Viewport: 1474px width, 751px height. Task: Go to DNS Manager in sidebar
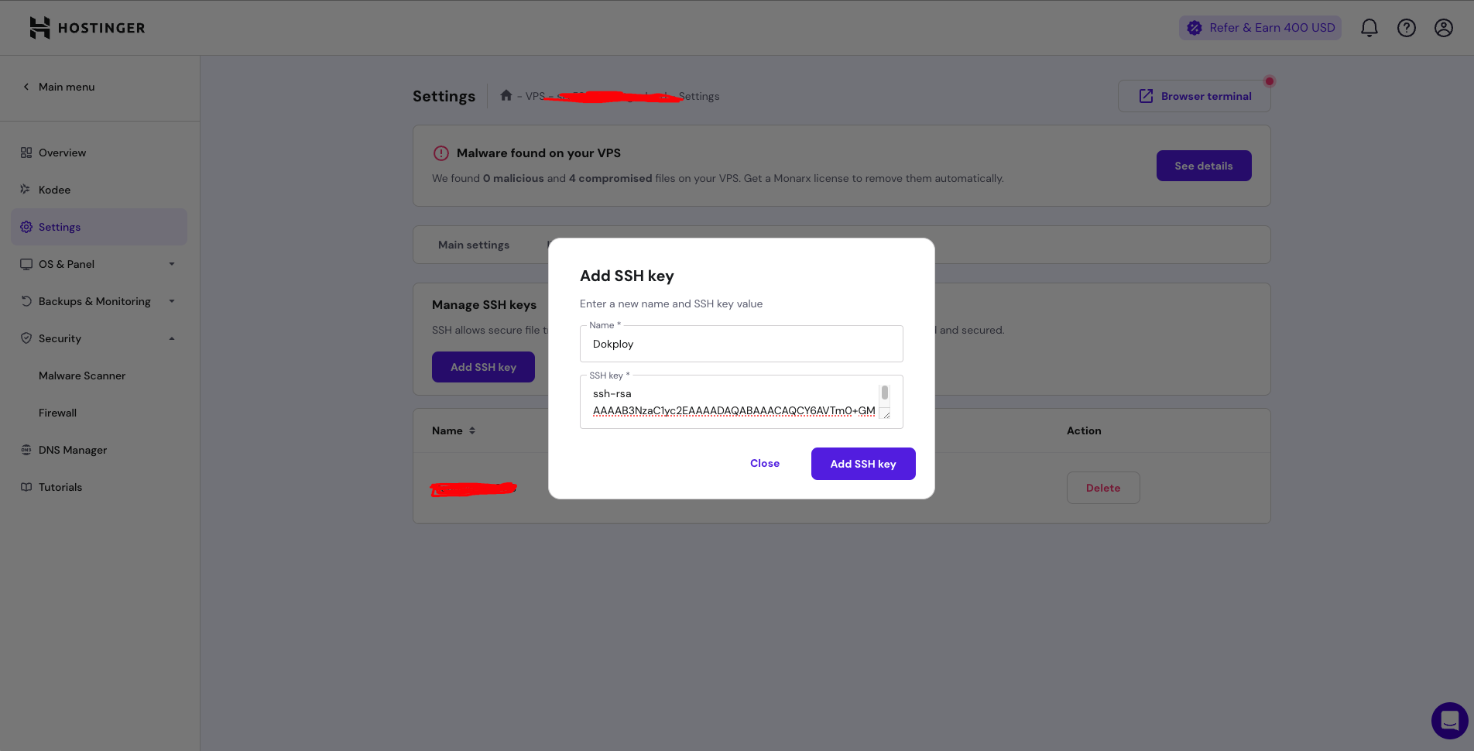(73, 450)
